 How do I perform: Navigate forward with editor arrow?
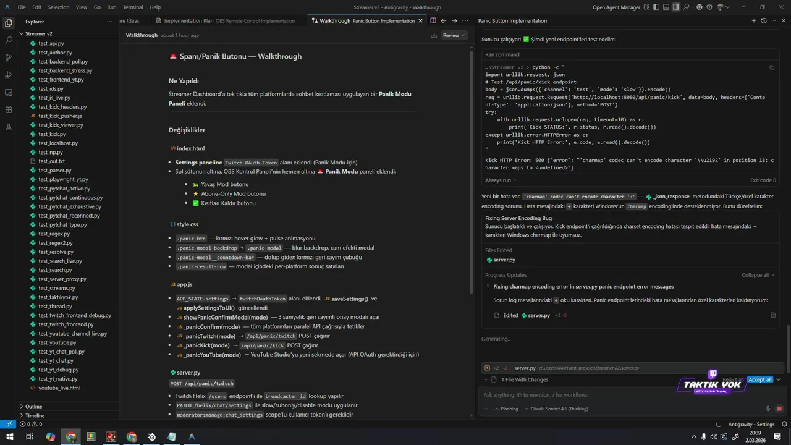tap(454, 20)
